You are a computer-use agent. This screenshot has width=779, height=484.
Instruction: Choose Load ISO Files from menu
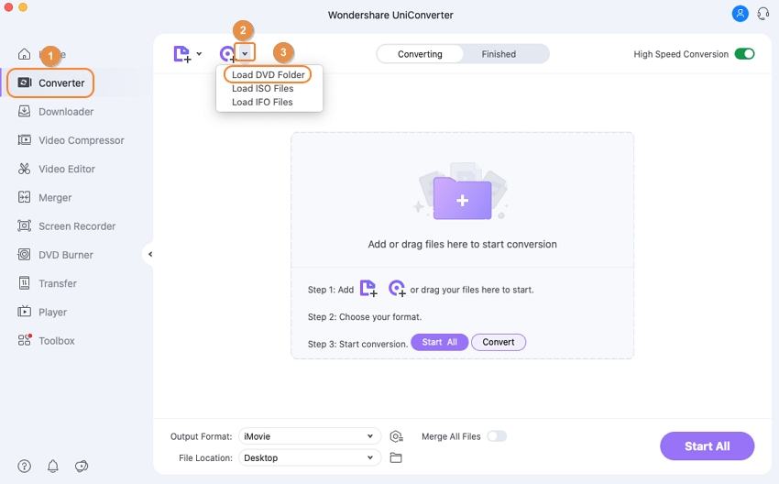pyautogui.click(x=262, y=88)
